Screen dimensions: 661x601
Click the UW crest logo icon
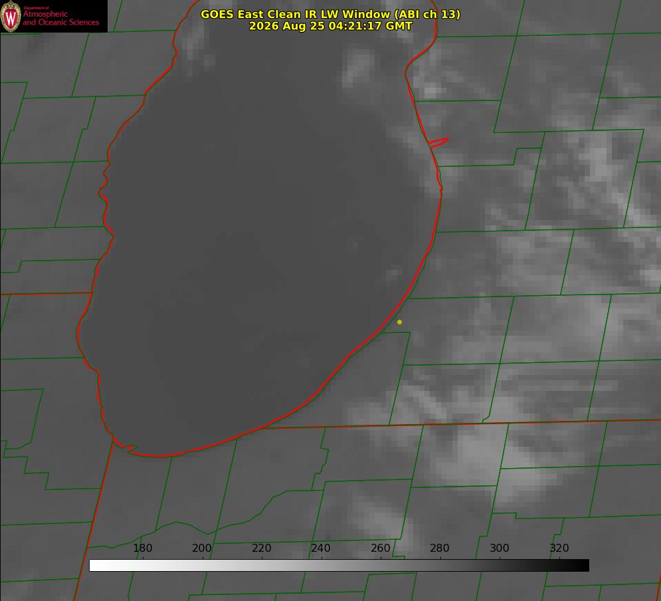pos(11,16)
